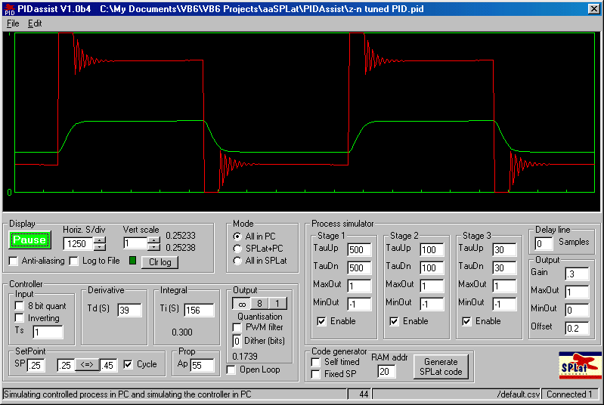Enable the Anti-aliasing checkbox
Screen dimensions: 604x405
coord(14,261)
